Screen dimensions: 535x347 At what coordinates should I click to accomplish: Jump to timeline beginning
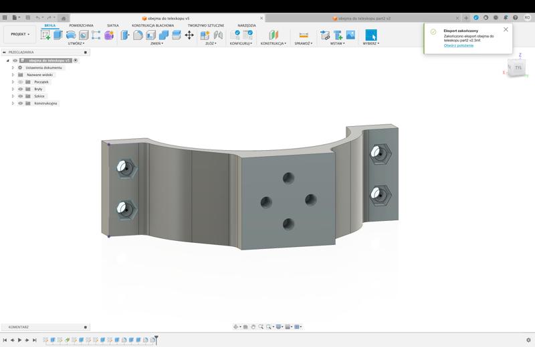pos(5,340)
